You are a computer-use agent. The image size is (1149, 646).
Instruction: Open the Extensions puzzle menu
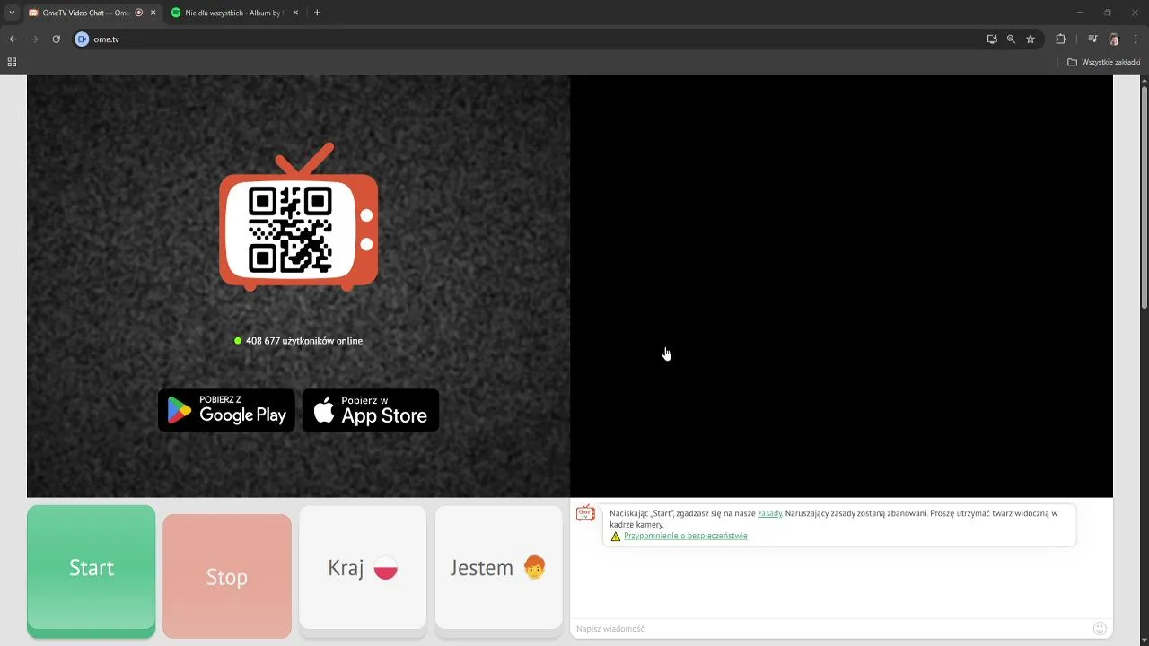tap(1060, 39)
